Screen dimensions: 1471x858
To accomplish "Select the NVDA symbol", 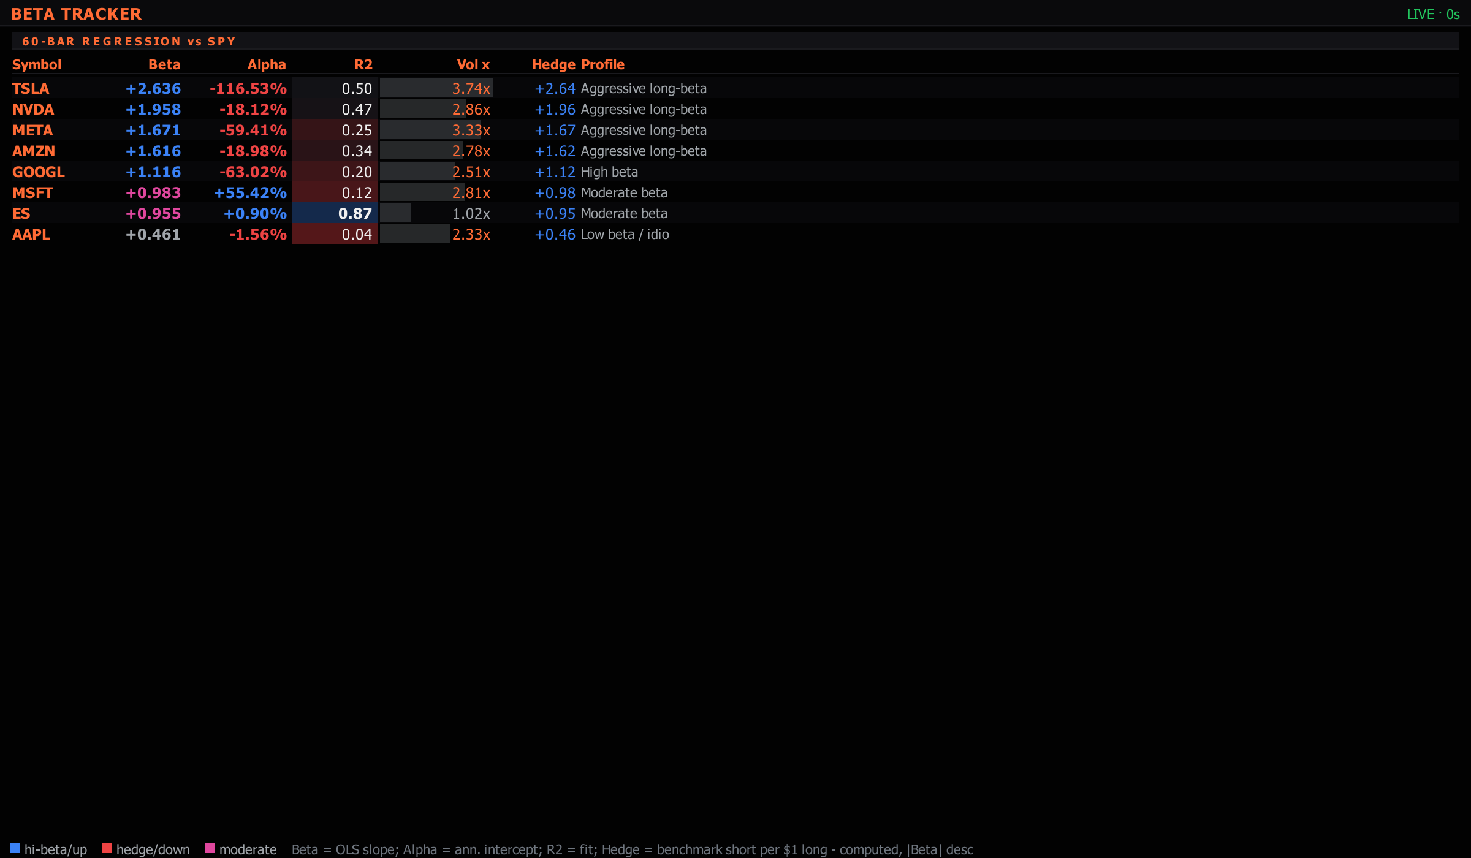I will pyautogui.click(x=33, y=109).
